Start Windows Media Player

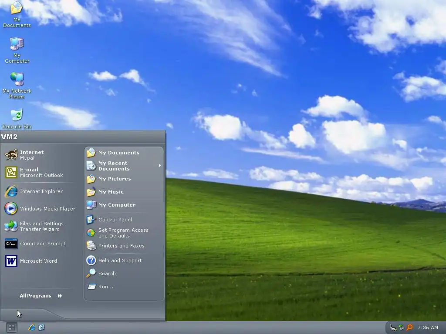(x=40, y=208)
